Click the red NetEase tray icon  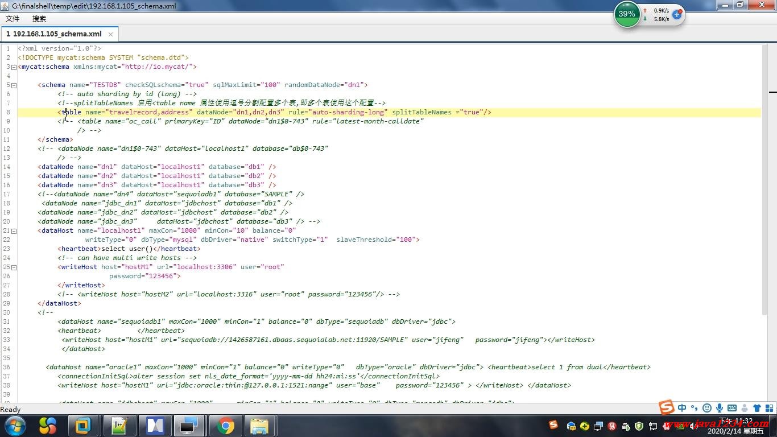click(x=612, y=426)
